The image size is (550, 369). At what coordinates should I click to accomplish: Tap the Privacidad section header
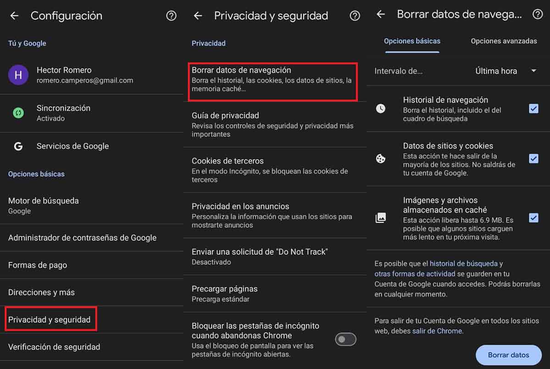click(x=209, y=44)
